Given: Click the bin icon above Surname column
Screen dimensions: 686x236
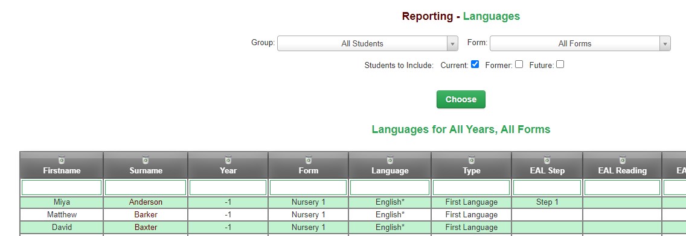Looking at the screenshot, I should 146,160.
